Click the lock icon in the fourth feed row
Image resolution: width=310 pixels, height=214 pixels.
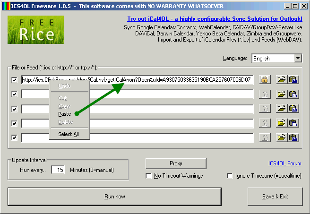pos(265,123)
